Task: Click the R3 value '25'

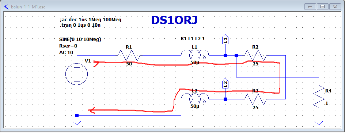Action: click(x=255, y=108)
